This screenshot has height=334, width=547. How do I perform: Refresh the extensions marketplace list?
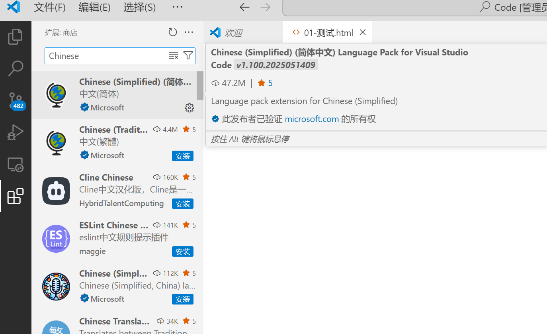(x=173, y=32)
